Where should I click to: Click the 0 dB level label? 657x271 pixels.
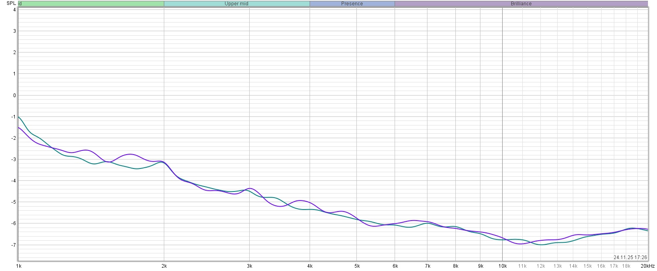[14, 96]
